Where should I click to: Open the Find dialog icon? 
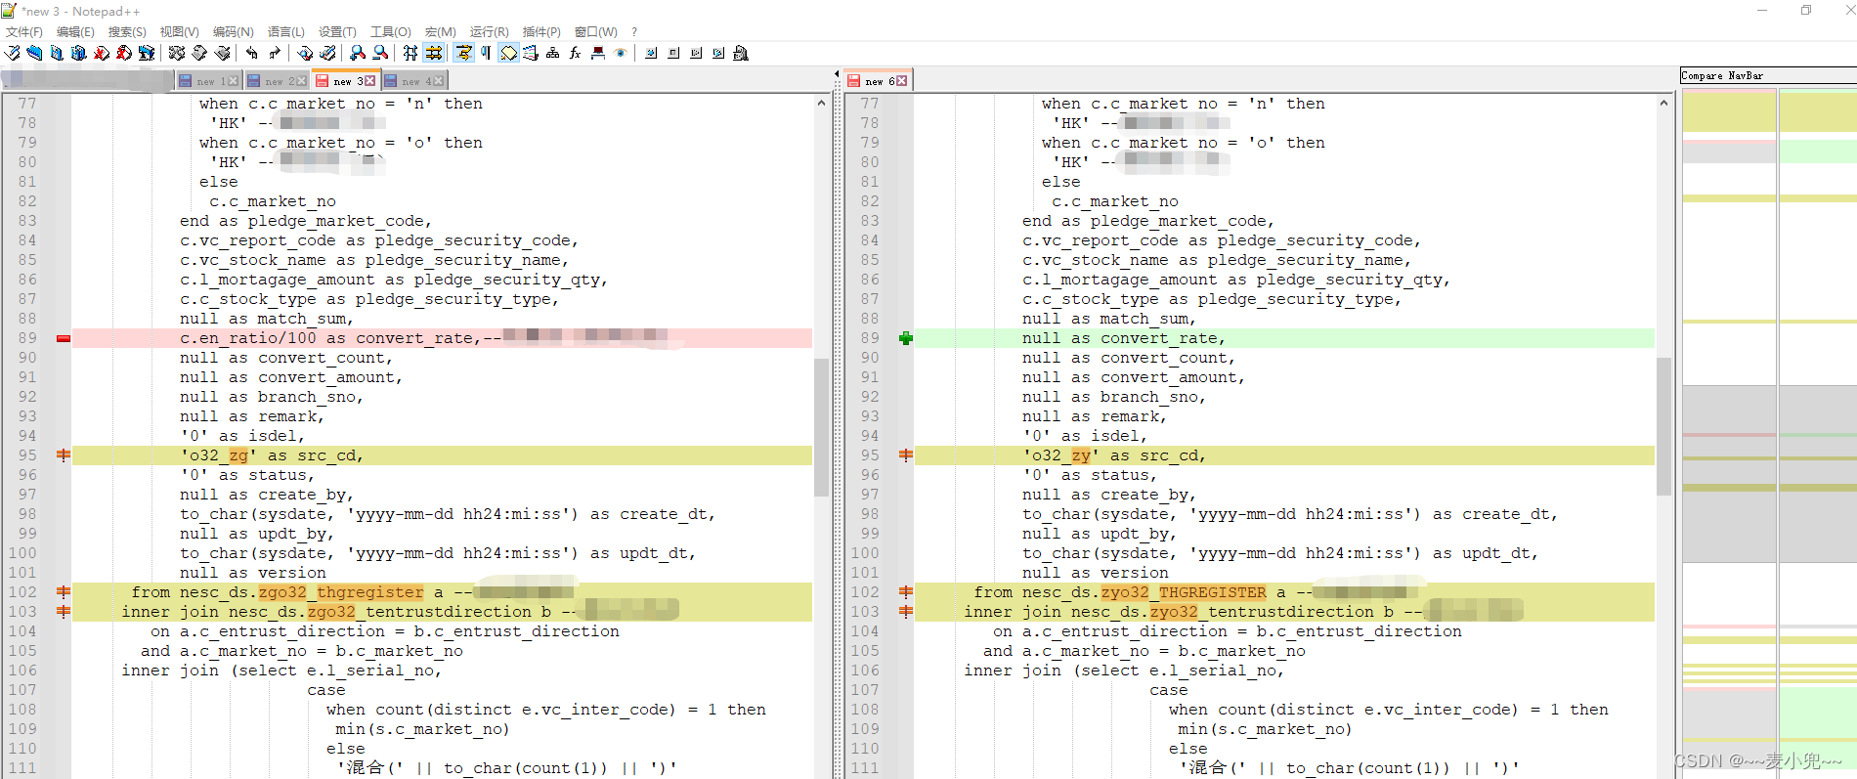click(x=305, y=53)
